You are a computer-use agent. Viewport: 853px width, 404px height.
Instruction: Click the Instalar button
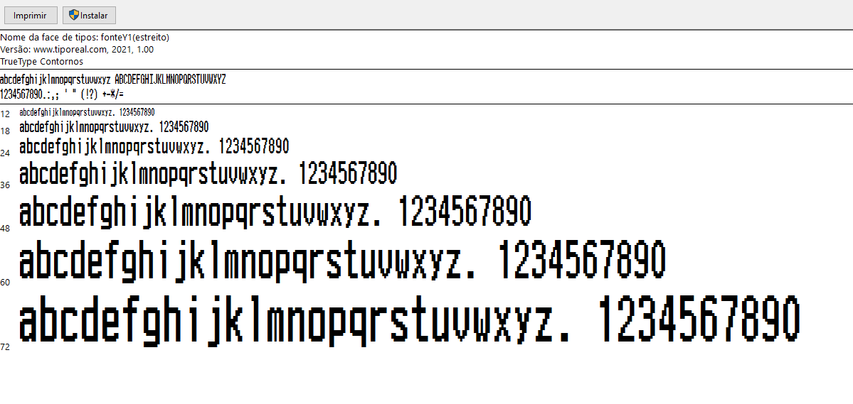pos(89,16)
